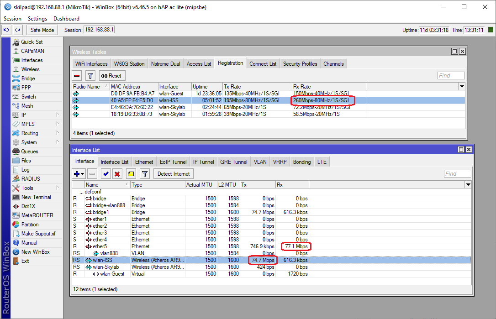Click the Radio Name column header

tap(91, 87)
